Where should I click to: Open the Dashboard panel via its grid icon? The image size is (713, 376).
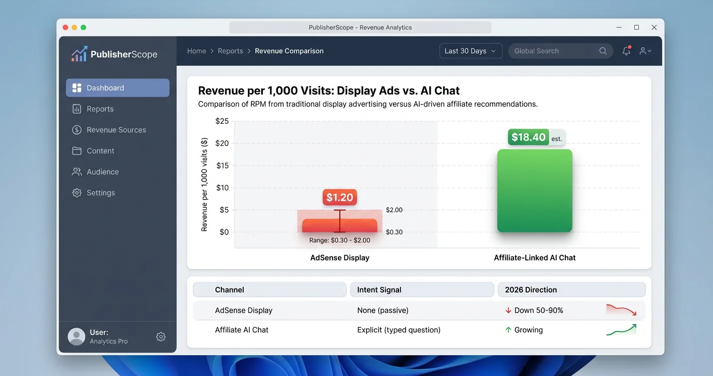(77, 87)
